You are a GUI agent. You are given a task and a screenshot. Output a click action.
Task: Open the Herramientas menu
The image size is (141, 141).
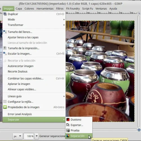pyautogui.click(x=45, y=9)
